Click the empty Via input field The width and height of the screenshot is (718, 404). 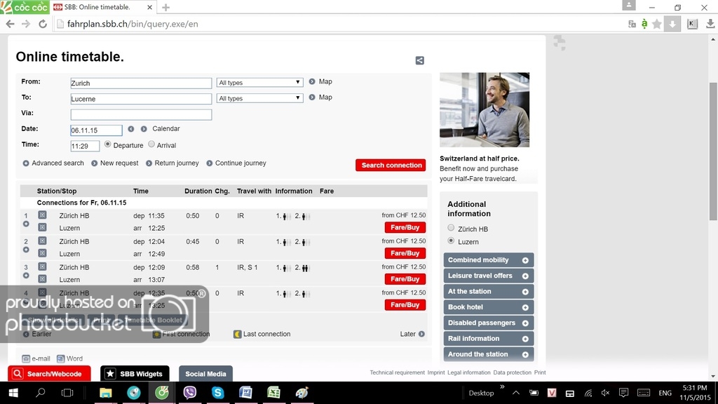pyautogui.click(x=141, y=114)
